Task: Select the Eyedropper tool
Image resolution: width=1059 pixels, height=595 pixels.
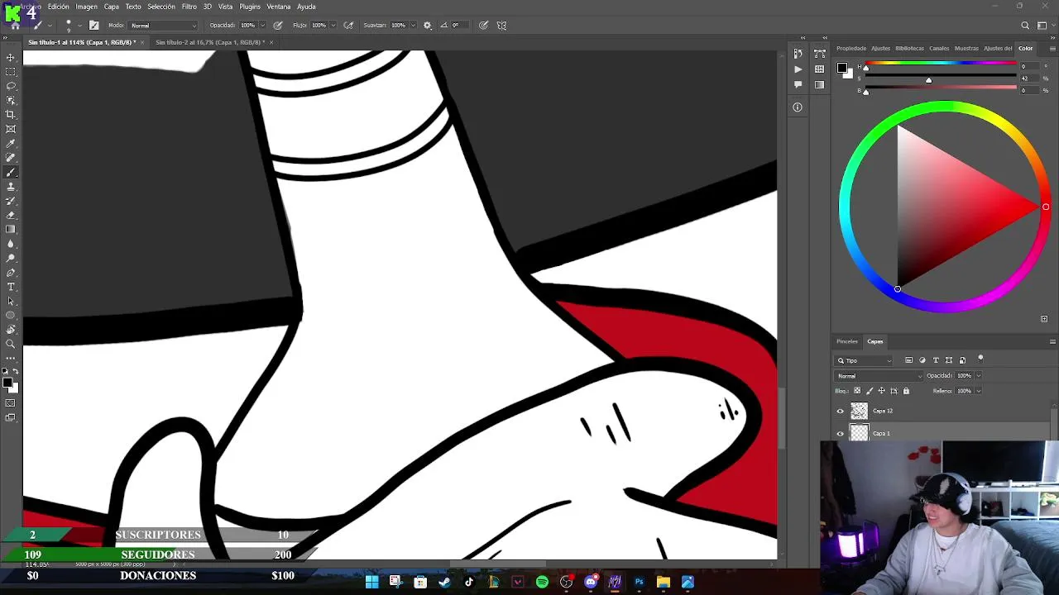Action: point(11,144)
